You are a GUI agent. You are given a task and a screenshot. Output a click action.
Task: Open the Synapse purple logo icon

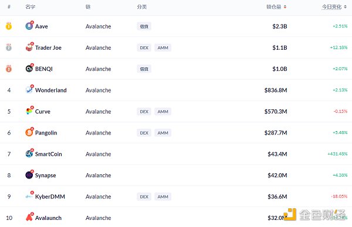[x=29, y=175]
